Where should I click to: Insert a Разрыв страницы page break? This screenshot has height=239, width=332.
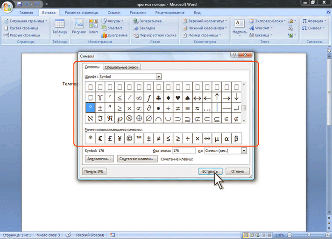point(22,35)
